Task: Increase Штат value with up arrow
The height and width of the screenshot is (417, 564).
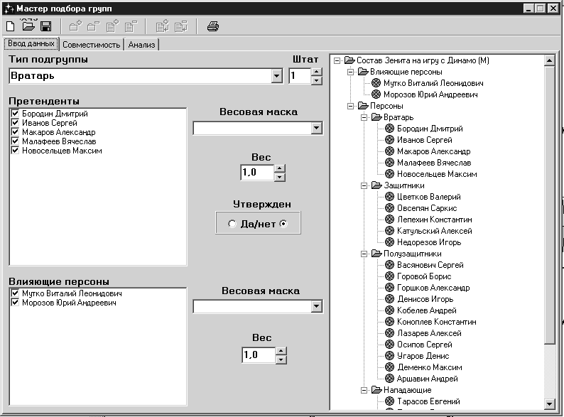Action: (317, 72)
